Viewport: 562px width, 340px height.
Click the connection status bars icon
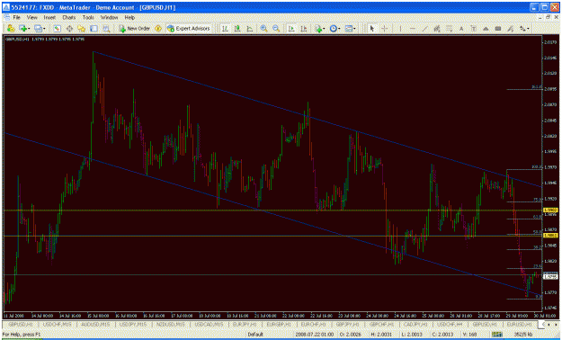496,335
